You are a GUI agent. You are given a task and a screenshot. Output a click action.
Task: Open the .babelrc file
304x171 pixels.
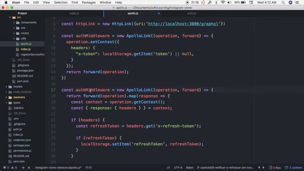pos(19,108)
